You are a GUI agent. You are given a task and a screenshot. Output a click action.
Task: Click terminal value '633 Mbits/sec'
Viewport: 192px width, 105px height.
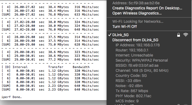coord(87,14)
